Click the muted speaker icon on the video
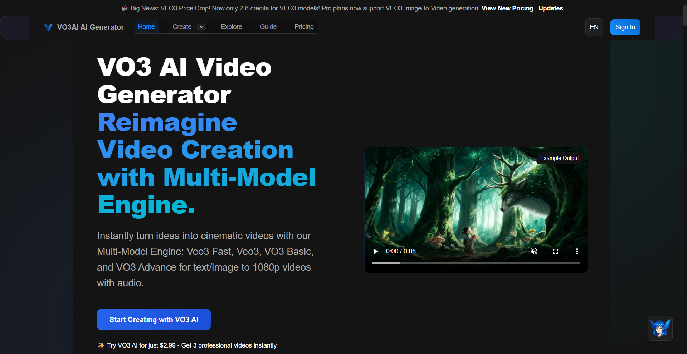The image size is (687, 354). (533, 252)
